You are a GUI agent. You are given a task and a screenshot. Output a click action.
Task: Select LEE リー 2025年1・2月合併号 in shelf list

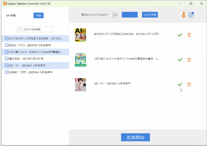pyautogui.click(x=35, y=66)
